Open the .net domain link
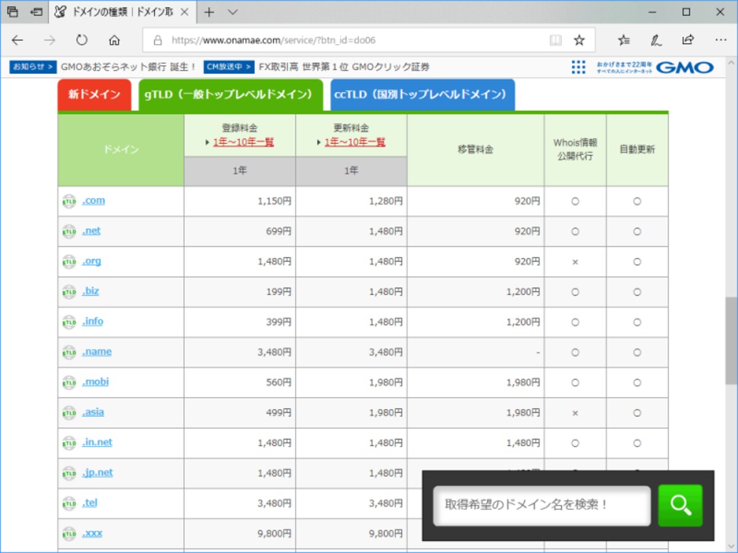738x553 pixels. 91,230
